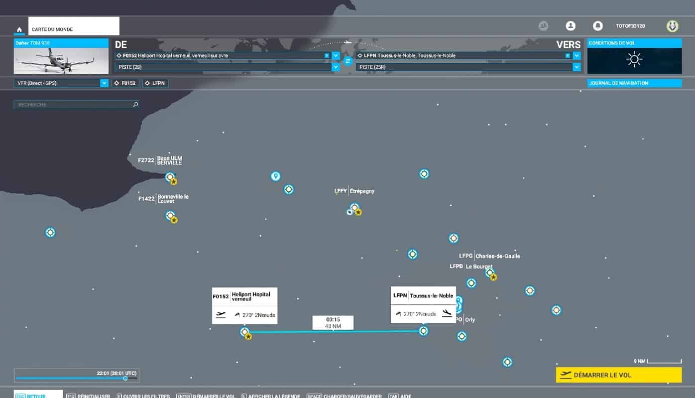Click the home icon in top bar
Screen dimensions: 695x398
point(19,29)
